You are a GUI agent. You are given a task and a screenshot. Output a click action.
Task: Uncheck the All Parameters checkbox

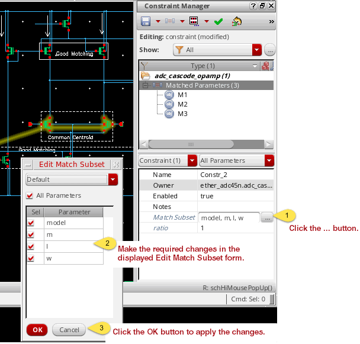point(30,196)
